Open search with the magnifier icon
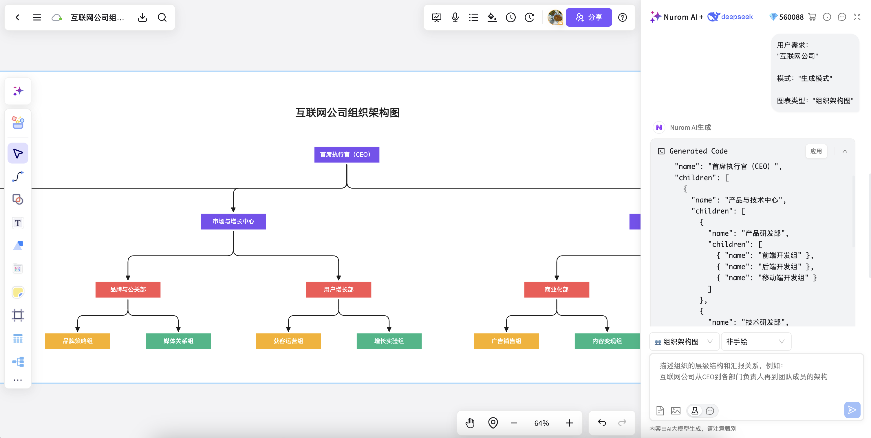871x438 pixels. pyautogui.click(x=162, y=17)
